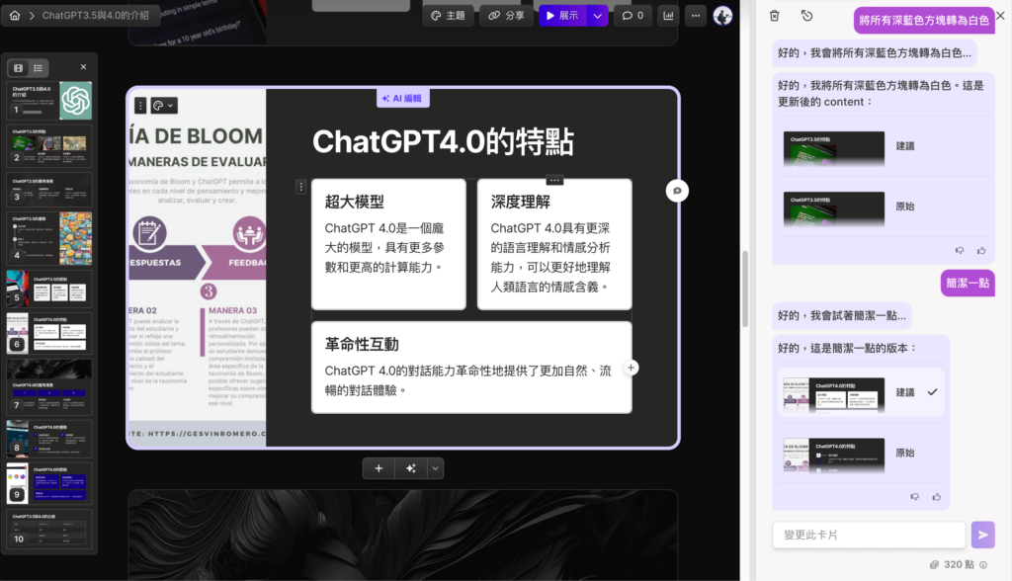Open the top bar more options menu
Screen dimensions: 1012x581
pos(695,15)
